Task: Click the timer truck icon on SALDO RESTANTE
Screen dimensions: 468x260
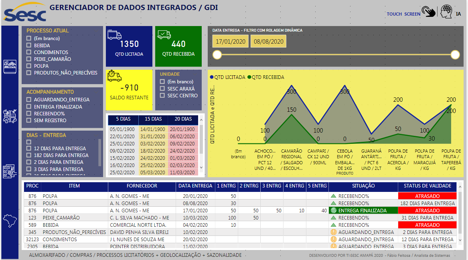Action: [114, 76]
